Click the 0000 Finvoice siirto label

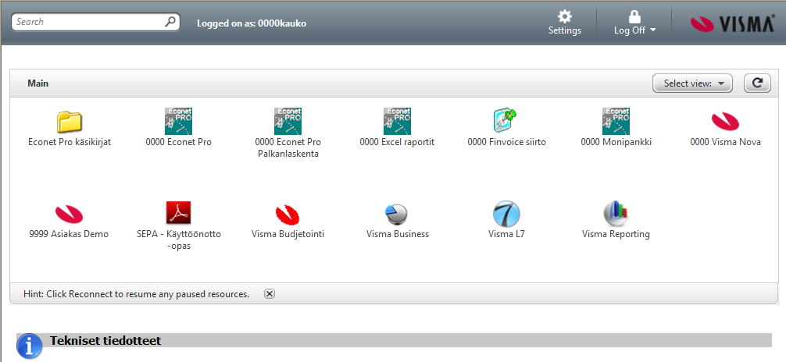506,142
